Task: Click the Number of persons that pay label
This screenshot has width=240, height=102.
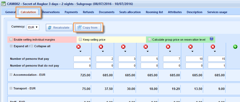Action: click(30, 59)
